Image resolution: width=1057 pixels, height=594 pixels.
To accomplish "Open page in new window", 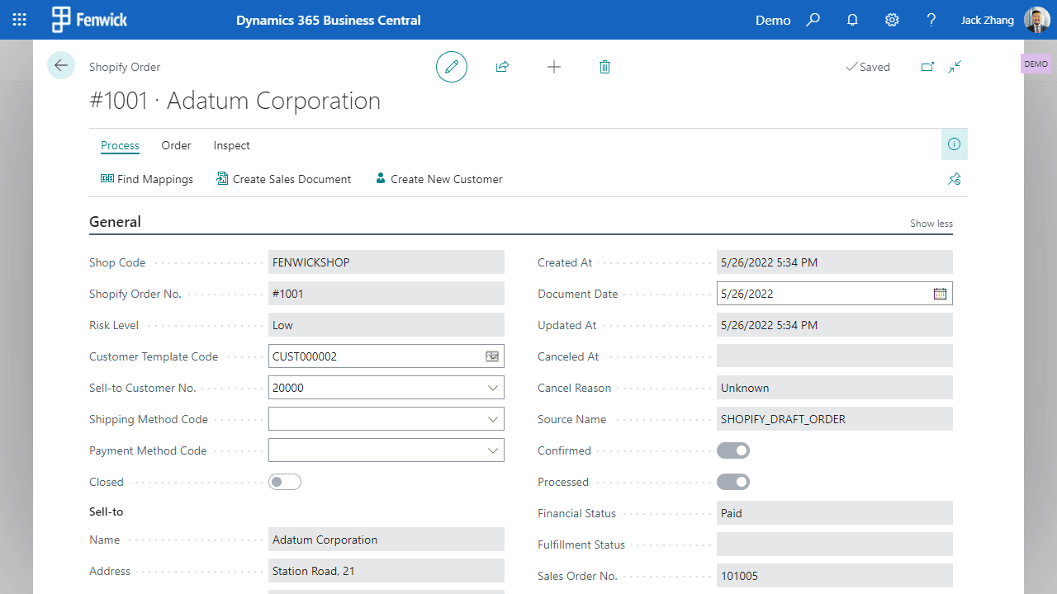I will pos(927,67).
